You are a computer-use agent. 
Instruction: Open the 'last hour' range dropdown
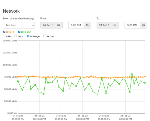19,25
